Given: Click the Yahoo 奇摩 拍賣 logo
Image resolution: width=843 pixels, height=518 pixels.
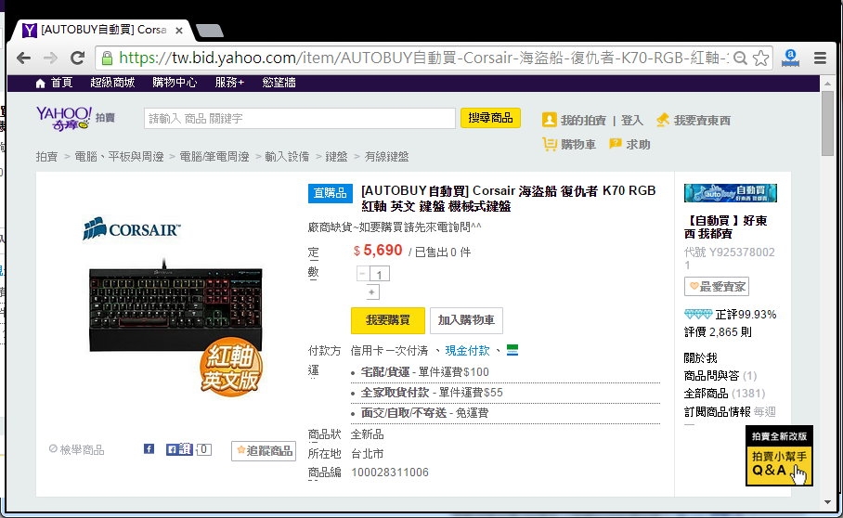Looking at the screenshot, I should click(x=75, y=118).
